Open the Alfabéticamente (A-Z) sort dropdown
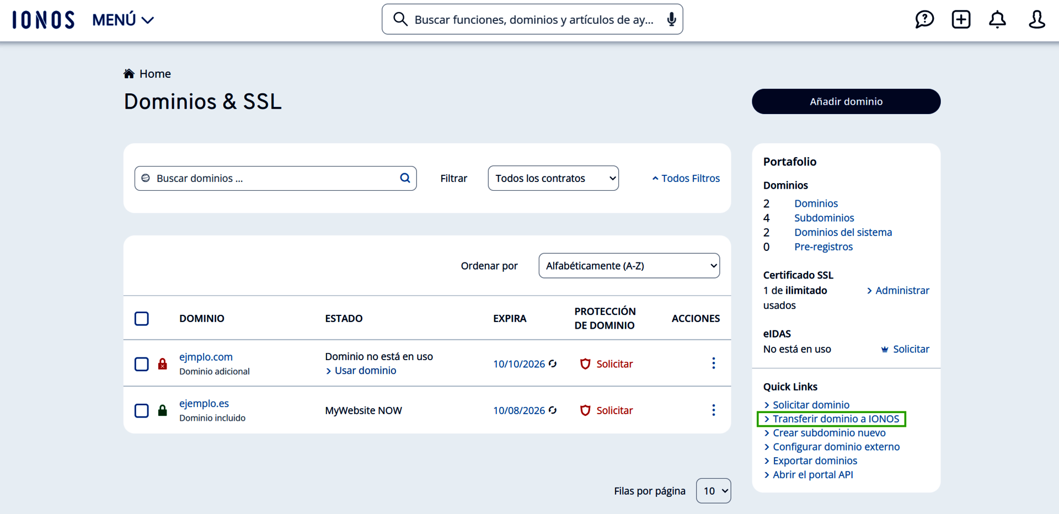1059x514 pixels. pyautogui.click(x=628, y=265)
